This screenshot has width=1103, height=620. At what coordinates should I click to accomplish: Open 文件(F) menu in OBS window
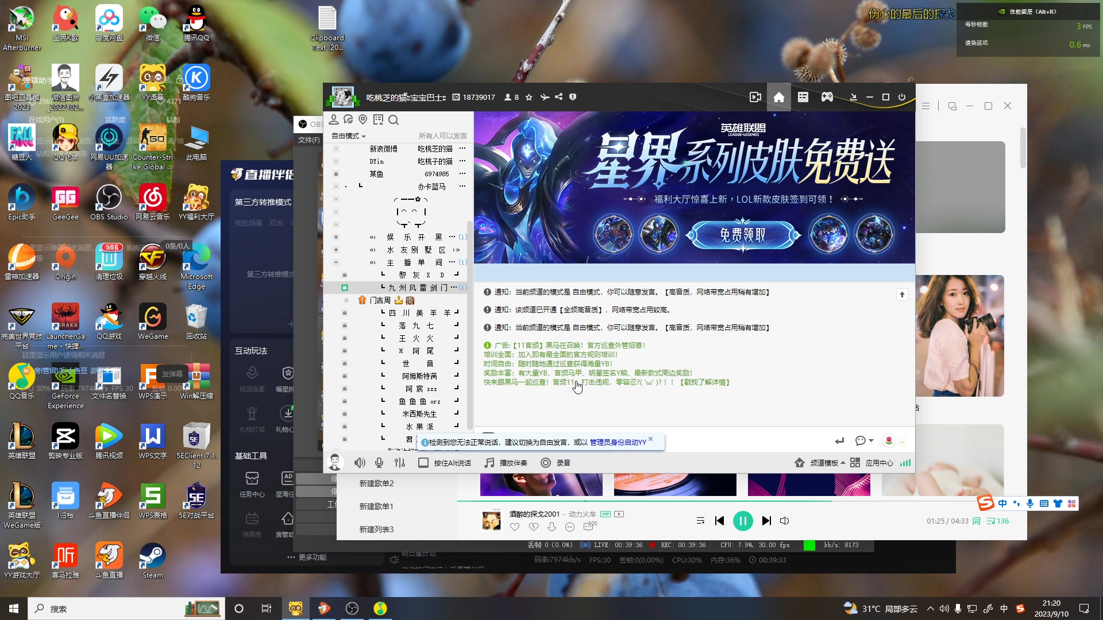pyautogui.click(x=308, y=140)
